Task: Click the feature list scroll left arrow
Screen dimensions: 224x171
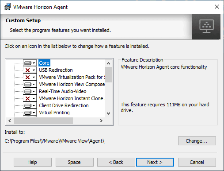Action: click(10, 121)
